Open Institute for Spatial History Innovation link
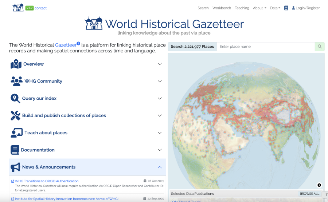The width and height of the screenshot is (328, 202). click(x=67, y=199)
